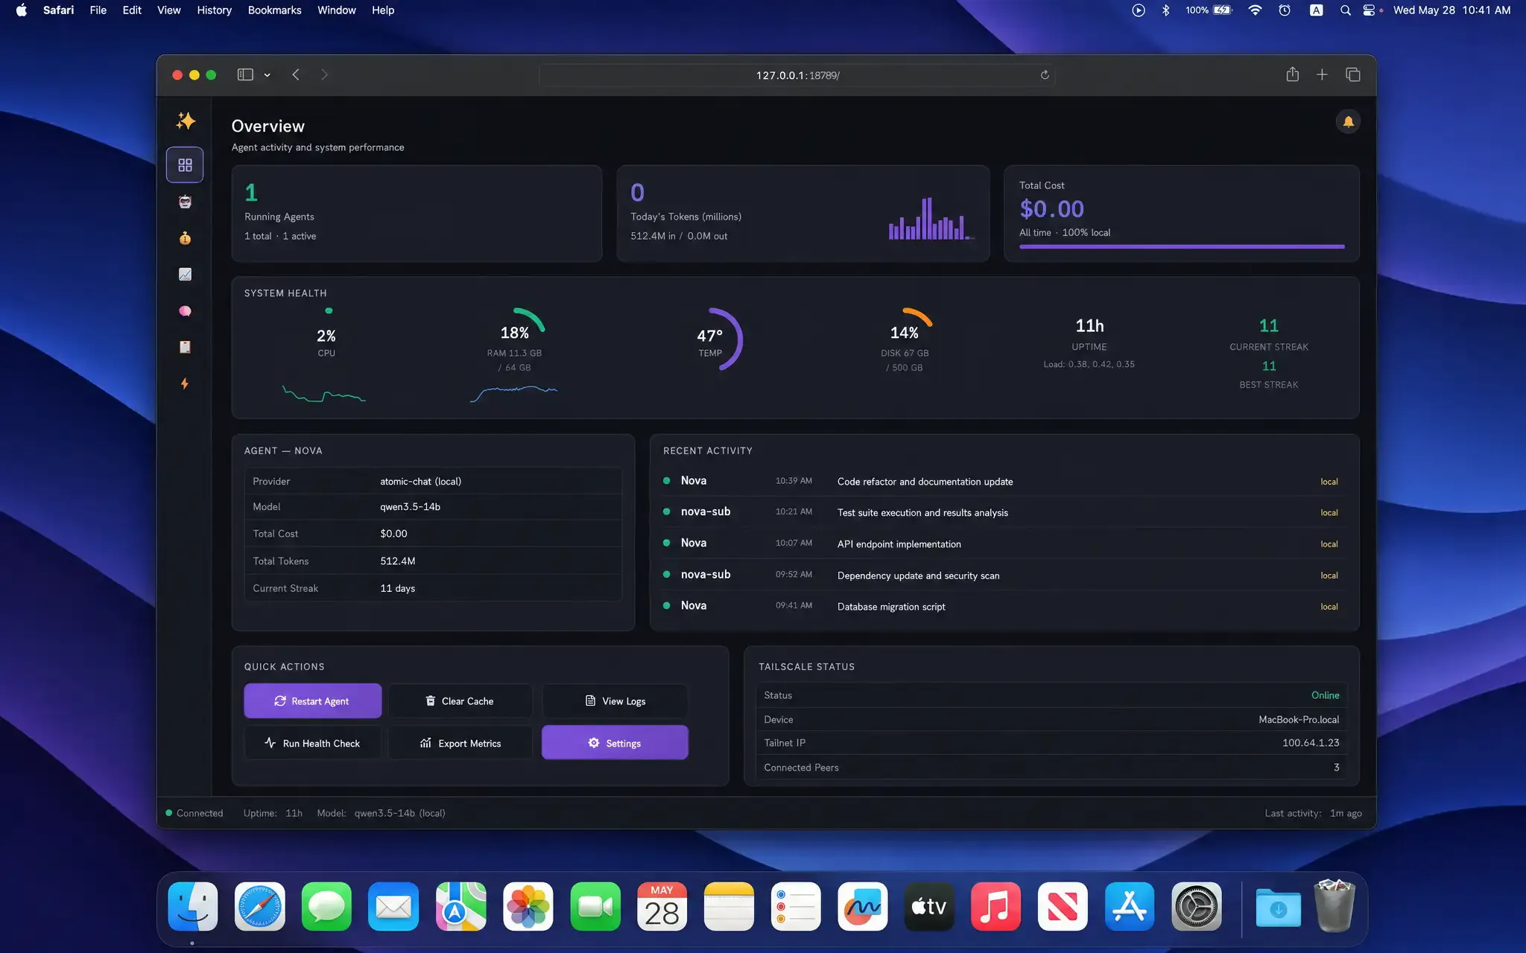The height and width of the screenshot is (953, 1526).
Task: Open Music in the Dock
Action: pyautogui.click(x=995, y=906)
